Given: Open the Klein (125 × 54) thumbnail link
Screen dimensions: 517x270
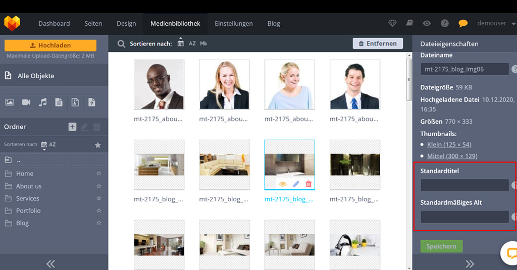Looking at the screenshot, I should tap(449, 144).
